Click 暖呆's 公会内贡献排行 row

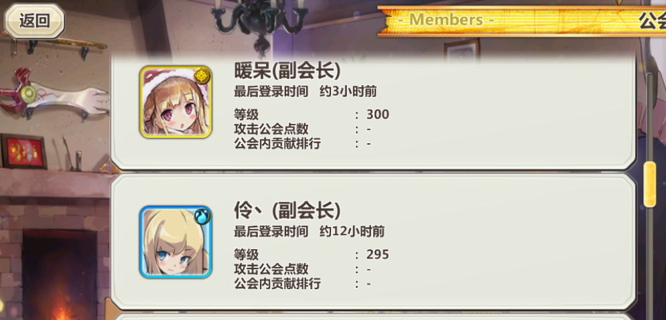click(303, 143)
